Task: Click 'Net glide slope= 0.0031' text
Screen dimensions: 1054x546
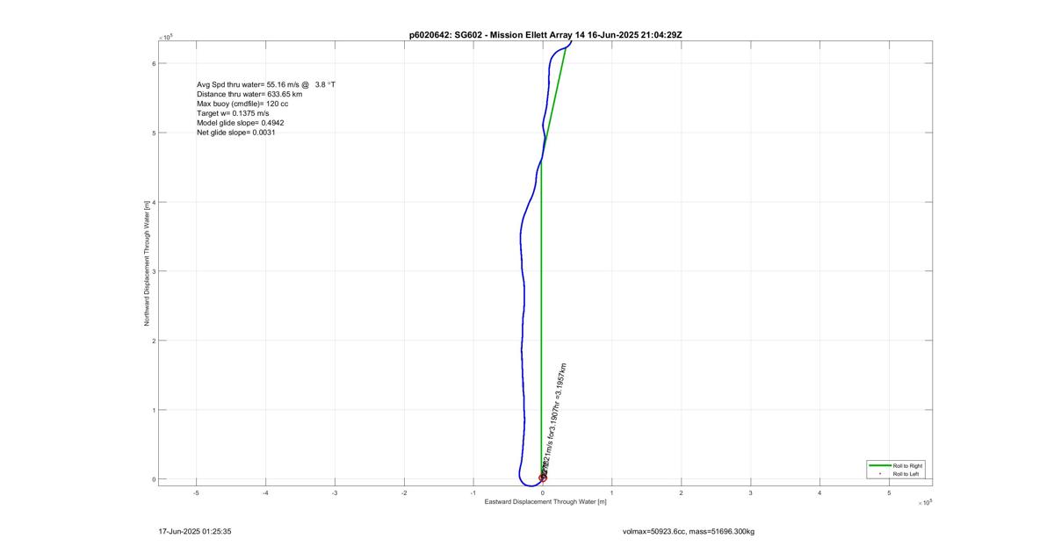Action: pyautogui.click(x=236, y=133)
